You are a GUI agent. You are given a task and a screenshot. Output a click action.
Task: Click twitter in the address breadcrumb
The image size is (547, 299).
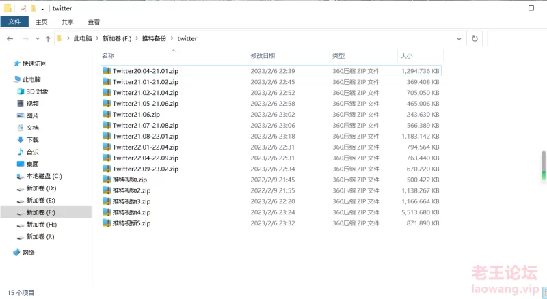point(187,38)
